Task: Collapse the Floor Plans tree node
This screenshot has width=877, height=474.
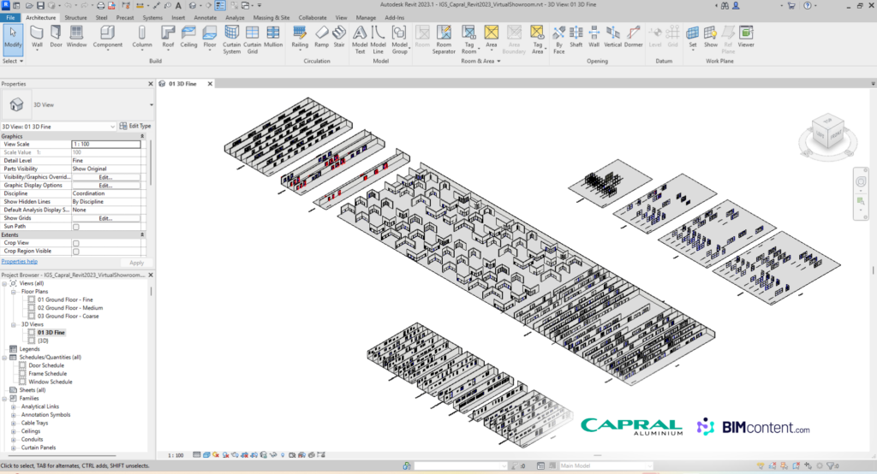Action: click(14, 292)
